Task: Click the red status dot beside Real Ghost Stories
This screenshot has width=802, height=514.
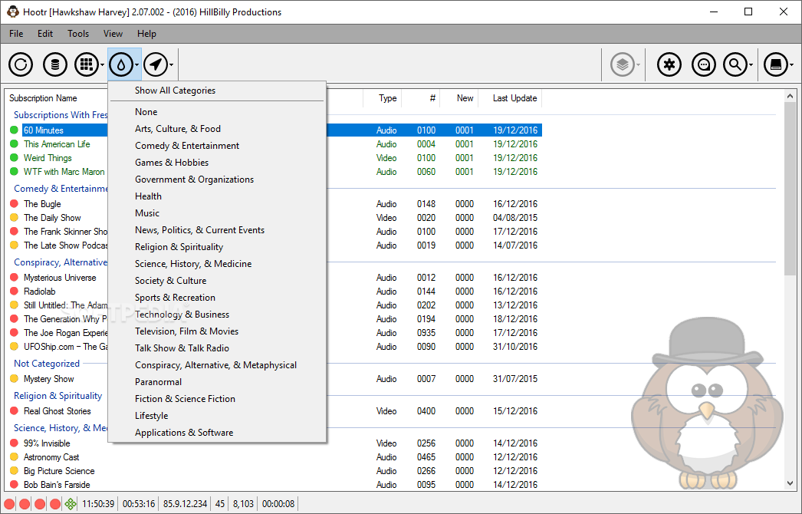Action: 14,411
